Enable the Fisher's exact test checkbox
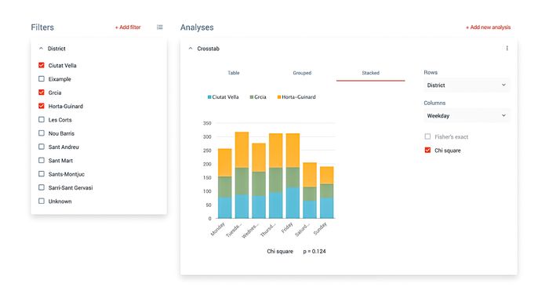This screenshot has width=549, height=294. click(x=427, y=136)
